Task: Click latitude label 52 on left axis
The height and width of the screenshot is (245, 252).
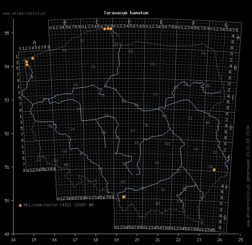Action: [7, 134]
